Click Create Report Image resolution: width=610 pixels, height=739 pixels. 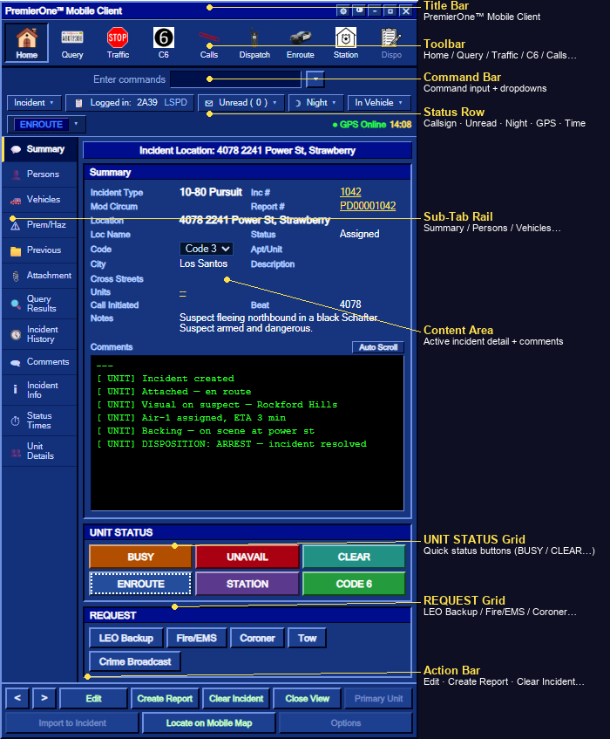click(x=165, y=699)
